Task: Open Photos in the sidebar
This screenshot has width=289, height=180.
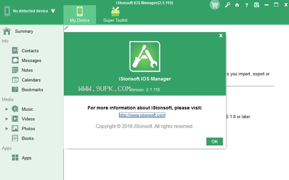Action: click(x=28, y=129)
